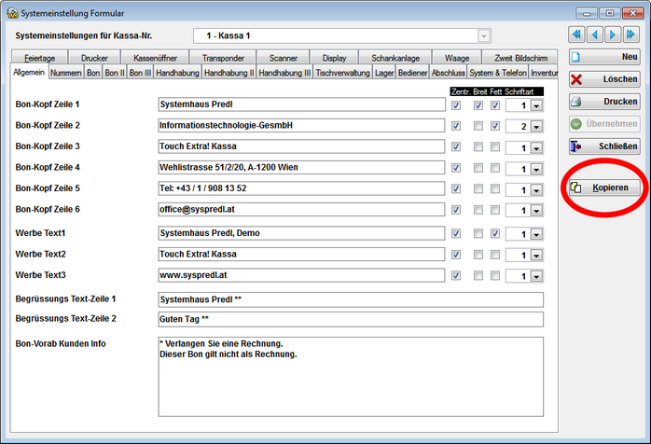Open the Bon III tab

pyautogui.click(x=140, y=73)
